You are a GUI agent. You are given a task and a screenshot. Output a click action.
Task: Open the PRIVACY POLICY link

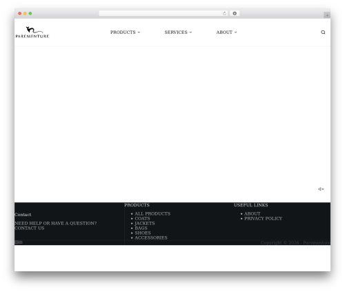(263, 219)
